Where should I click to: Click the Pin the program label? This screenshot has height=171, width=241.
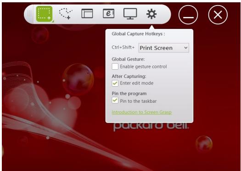[129, 94]
